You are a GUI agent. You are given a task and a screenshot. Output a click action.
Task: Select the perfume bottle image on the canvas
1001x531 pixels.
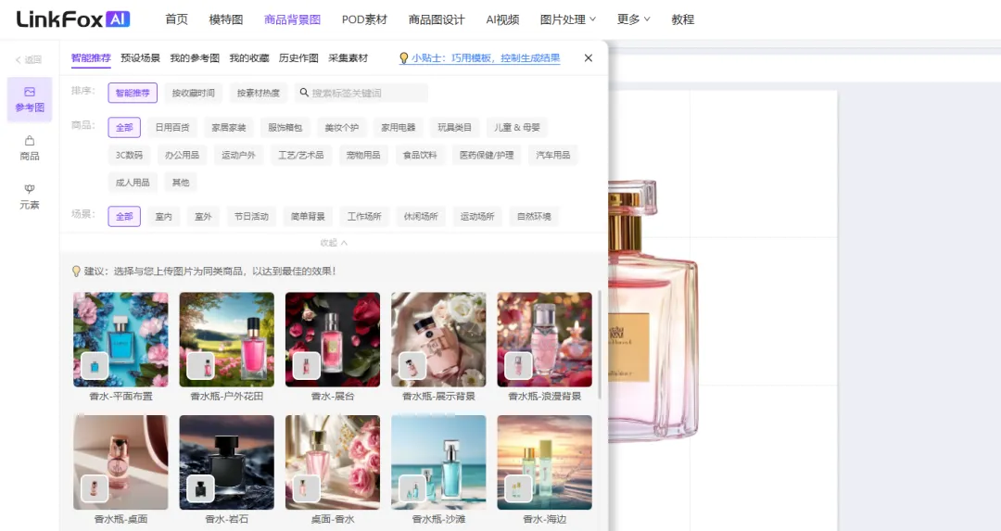pos(653,311)
